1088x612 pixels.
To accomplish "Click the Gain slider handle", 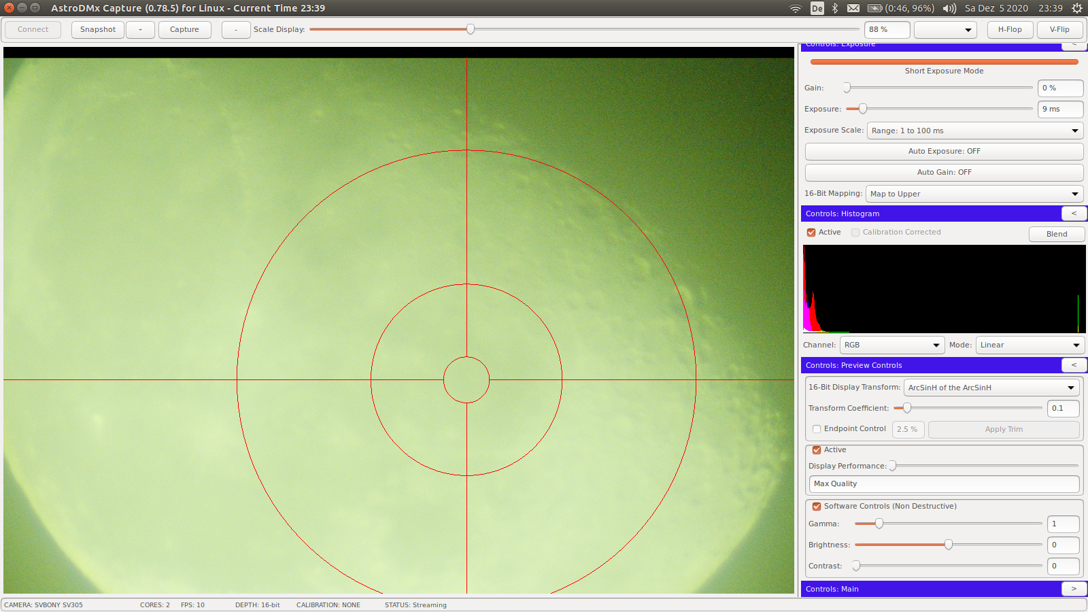I will (847, 88).
